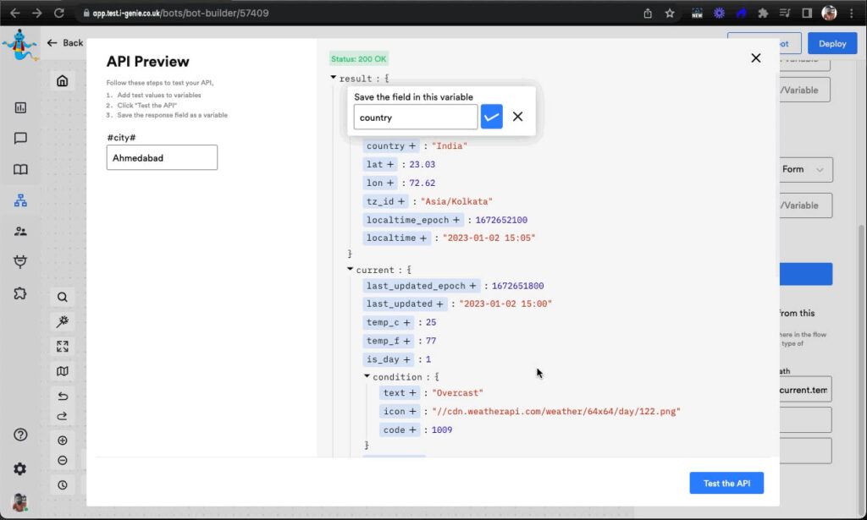Save the temp_c field as variable
Viewport: 867px width, 520px height.
407,322
